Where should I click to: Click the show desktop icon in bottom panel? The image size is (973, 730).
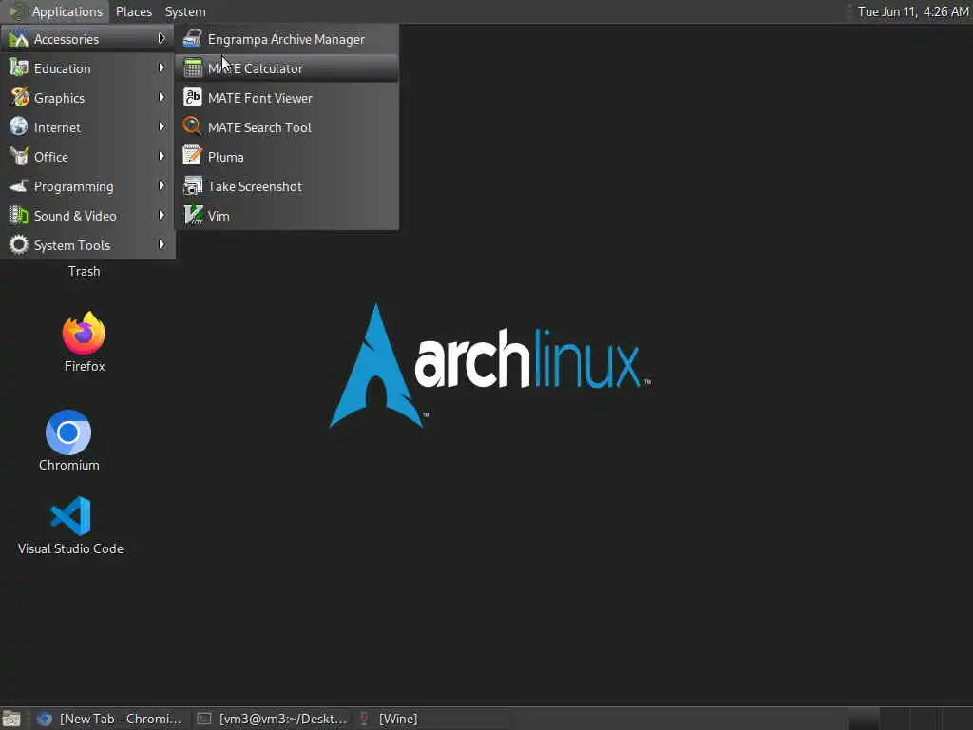[11, 719]
